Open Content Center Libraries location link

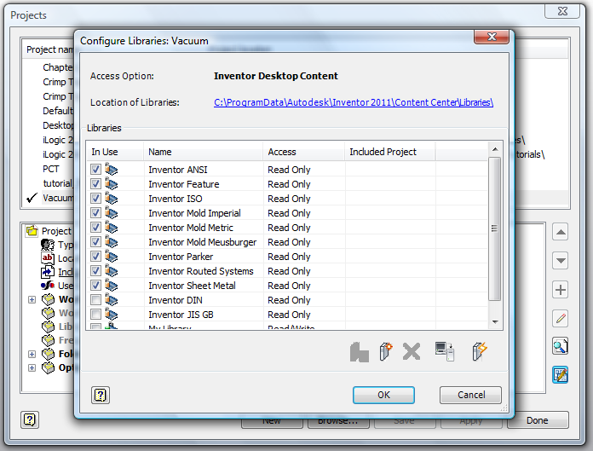tap(354, 102)
